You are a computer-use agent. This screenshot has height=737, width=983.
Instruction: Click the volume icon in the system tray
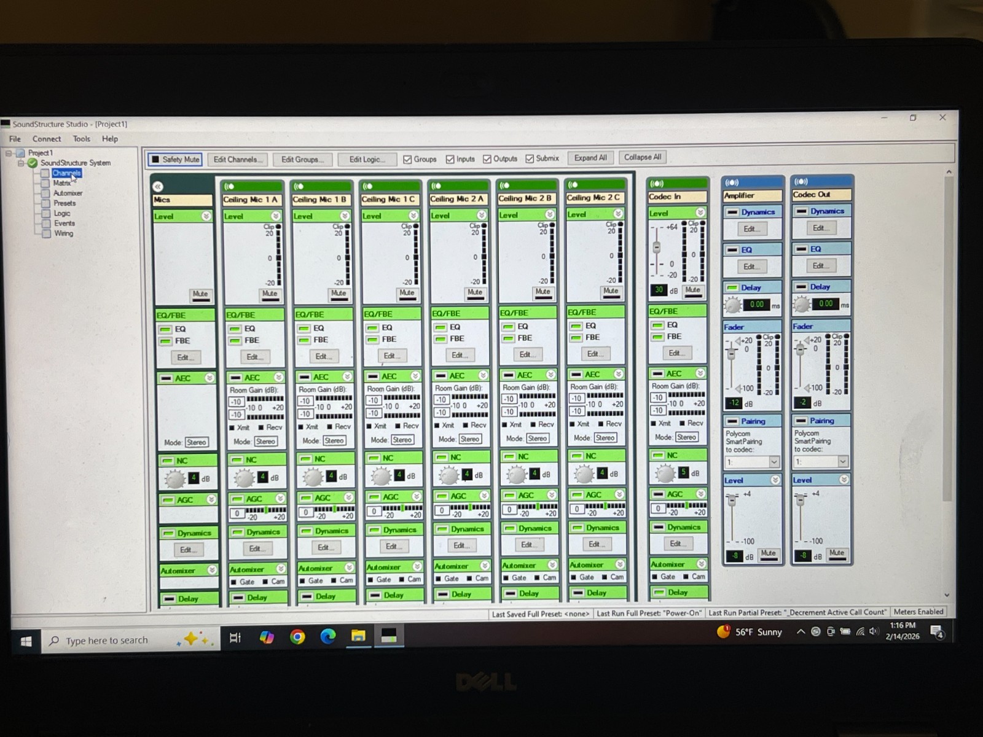tap(874, 631)
